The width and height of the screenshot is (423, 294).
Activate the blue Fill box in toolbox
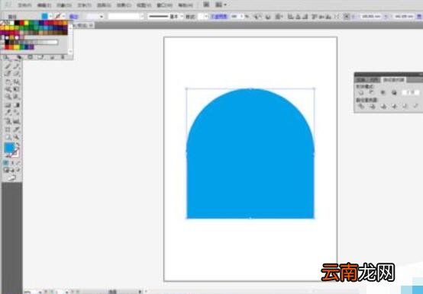coord(9,148)
